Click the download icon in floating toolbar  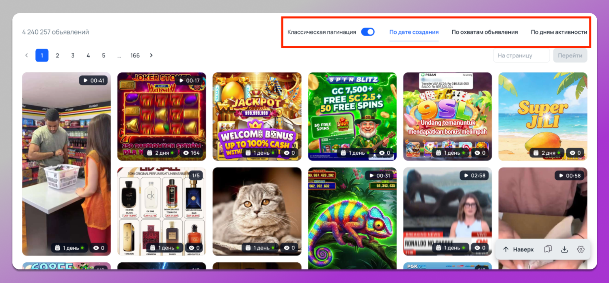[564, 249]
